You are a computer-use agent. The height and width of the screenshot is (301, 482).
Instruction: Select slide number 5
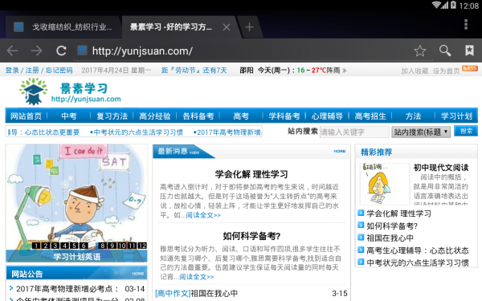74,246
